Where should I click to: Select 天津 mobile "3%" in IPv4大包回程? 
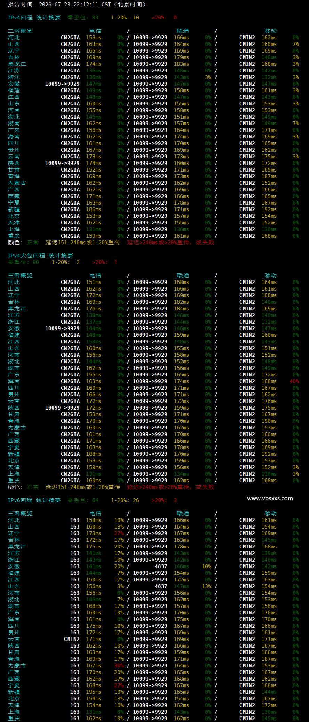coord(296,467)
